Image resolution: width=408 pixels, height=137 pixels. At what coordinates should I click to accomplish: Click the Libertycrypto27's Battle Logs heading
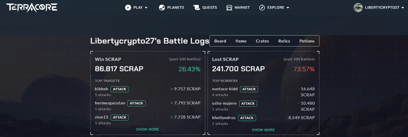click(149, 41)
